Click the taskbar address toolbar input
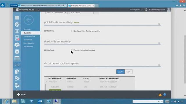This screenshot has height=104, width=186. pyautogui.click(x=145, y=101)
